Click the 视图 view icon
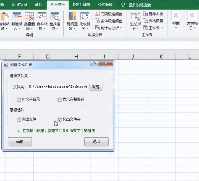199x181 pixels. (176, 15)
